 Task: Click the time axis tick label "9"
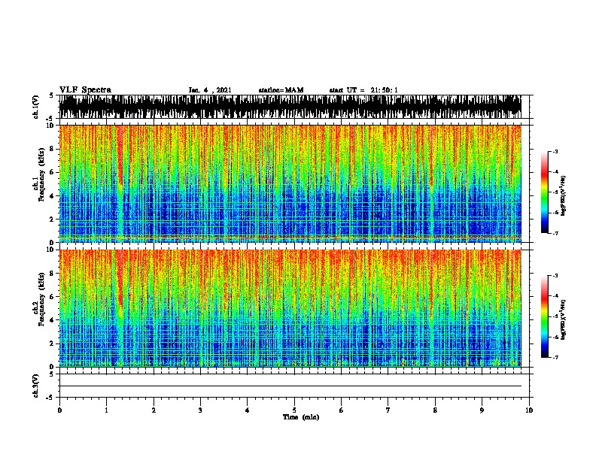click(482, 410)
